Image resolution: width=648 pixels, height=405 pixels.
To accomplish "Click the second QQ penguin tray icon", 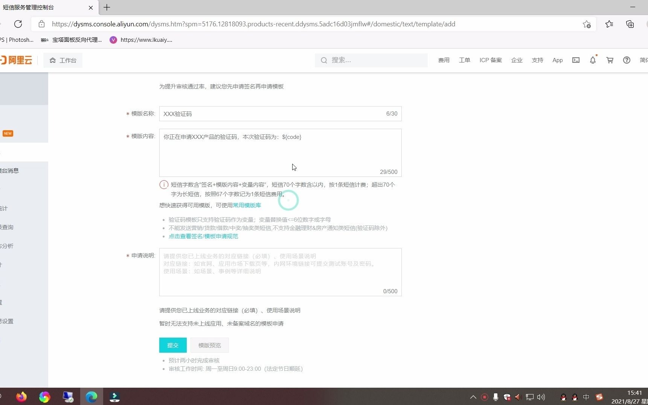I will coord(575,397).
